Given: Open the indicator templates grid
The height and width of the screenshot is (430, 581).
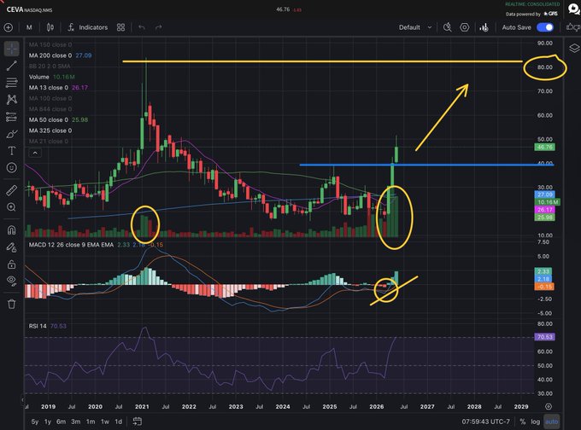Looking at the screenshot, I should pyautogui.click(x=120, y=27).
